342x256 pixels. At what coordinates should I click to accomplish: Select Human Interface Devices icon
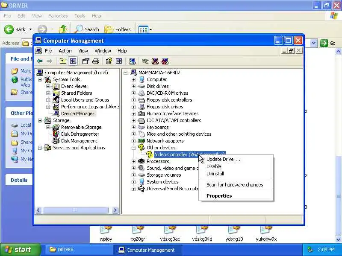pos(142,113)
